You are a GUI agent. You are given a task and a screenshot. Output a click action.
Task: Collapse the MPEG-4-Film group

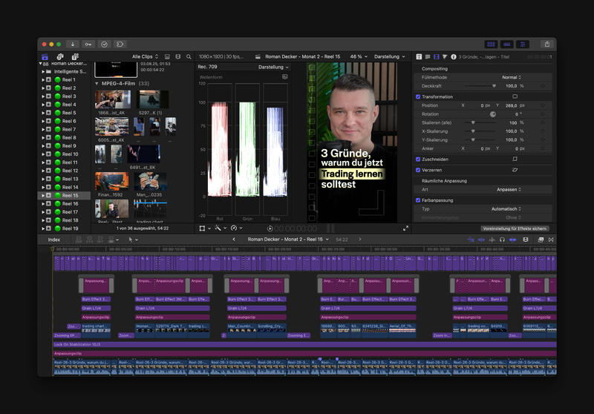(x=97, y=84)
